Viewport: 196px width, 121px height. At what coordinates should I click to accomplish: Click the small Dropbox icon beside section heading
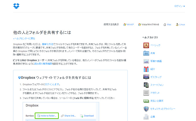coord(19,78)
